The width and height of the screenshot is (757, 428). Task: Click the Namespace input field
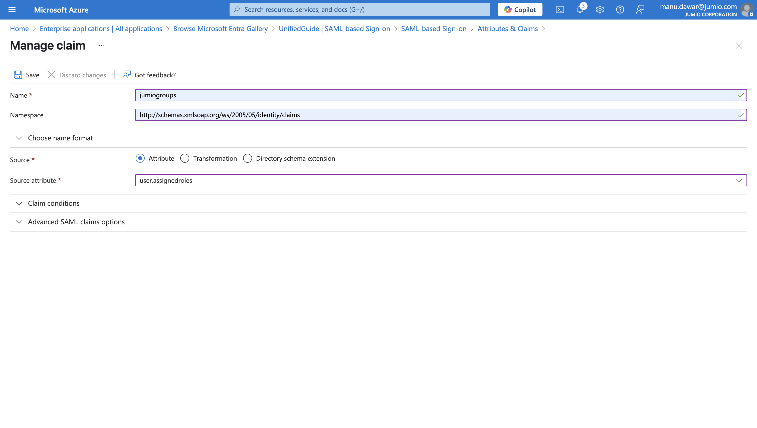435,115
